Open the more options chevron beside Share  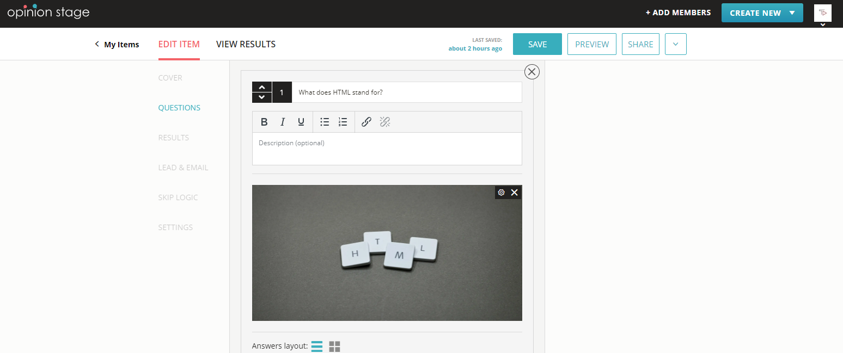pyautogui.click(x=675, y=45)
